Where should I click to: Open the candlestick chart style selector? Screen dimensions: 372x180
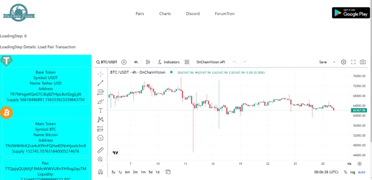[148, 62]
